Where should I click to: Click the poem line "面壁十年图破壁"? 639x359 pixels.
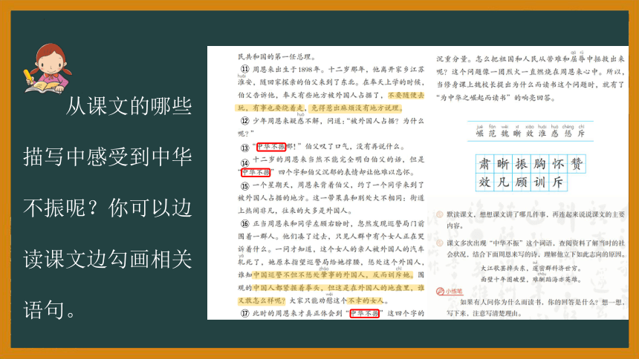pos(504,280)
